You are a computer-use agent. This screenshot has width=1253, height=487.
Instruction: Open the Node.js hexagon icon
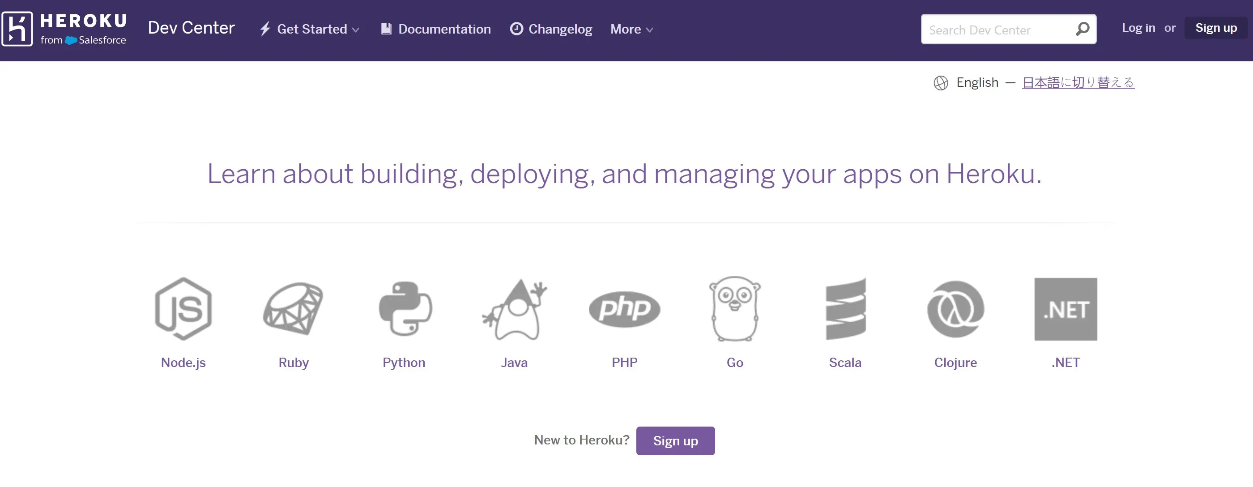(183, 309)
